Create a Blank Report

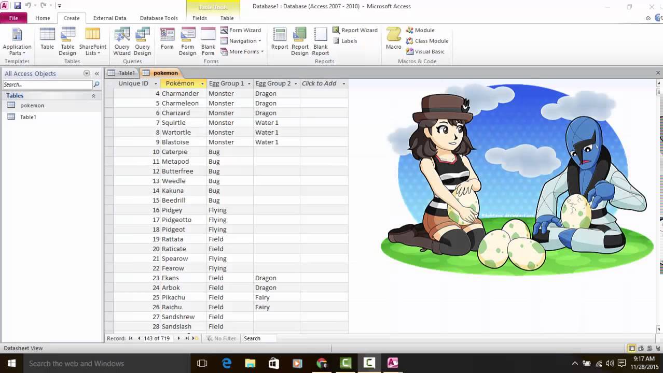[x=321, y=42]
